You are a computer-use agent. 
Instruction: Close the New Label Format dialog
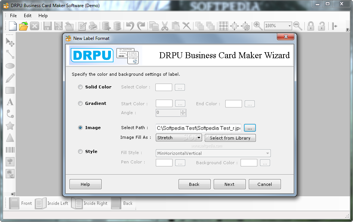[x=286, y=37]
